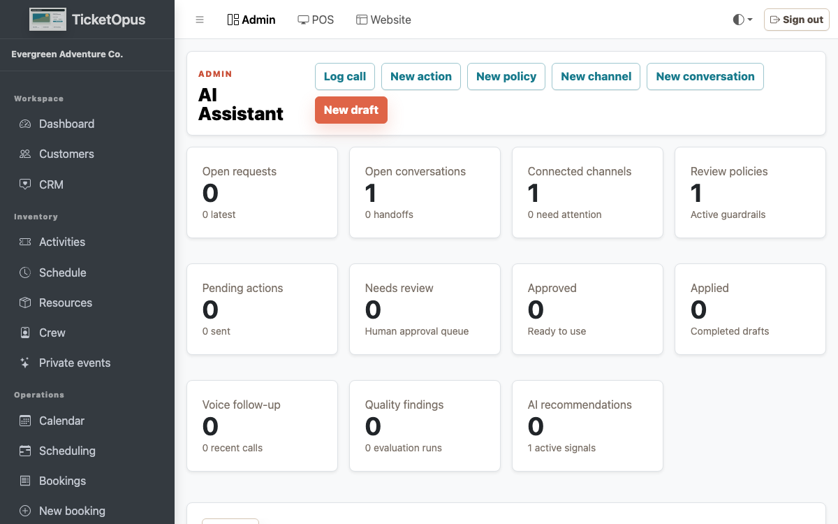Open Dashboard from the sidebar
This screenshot has width=838, height=524.
(x=87, y=124)
